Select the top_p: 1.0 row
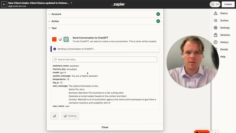Screen dimensions: 236x133 tap(58, 83)
